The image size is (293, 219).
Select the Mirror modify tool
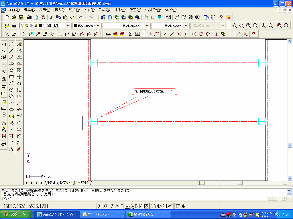[x=19, y=57]
